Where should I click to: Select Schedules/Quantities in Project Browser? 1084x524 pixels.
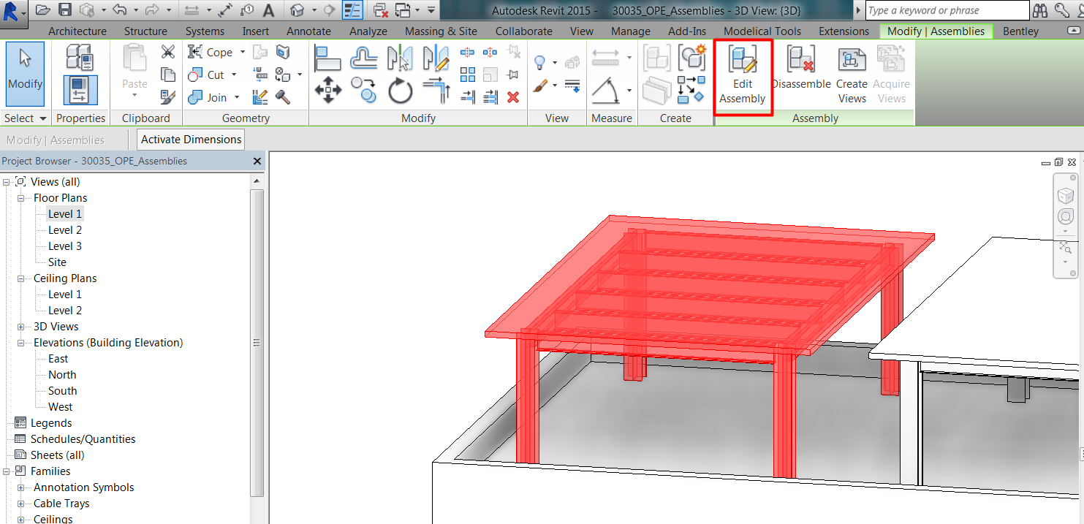coord(83,439)
